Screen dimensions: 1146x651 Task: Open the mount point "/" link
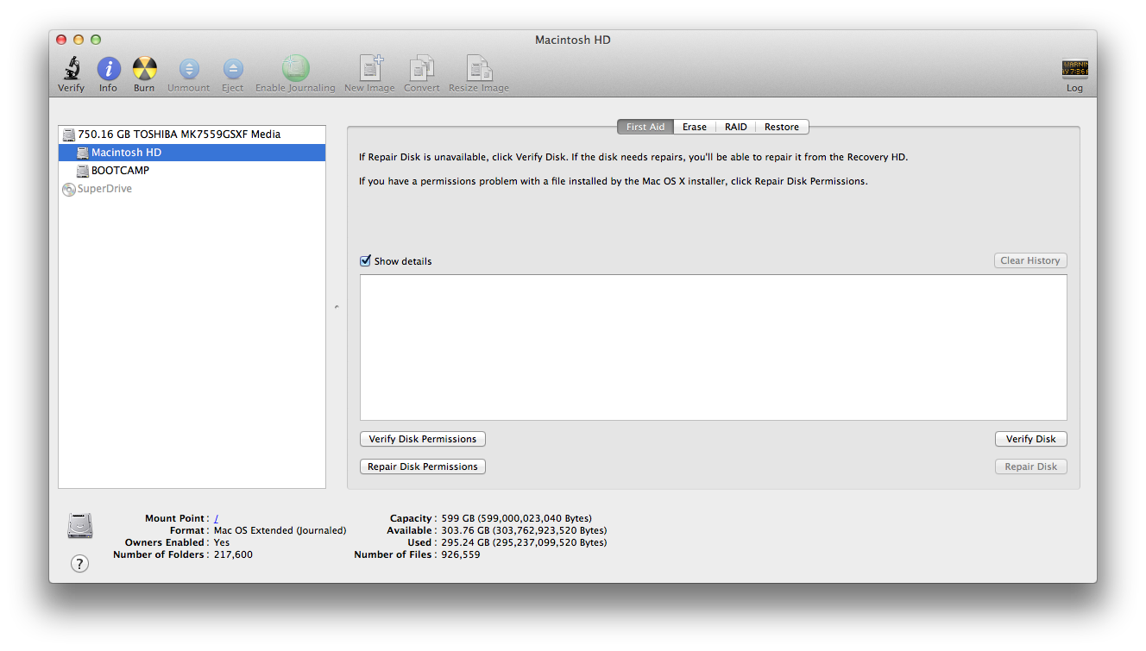pos(216,518)
